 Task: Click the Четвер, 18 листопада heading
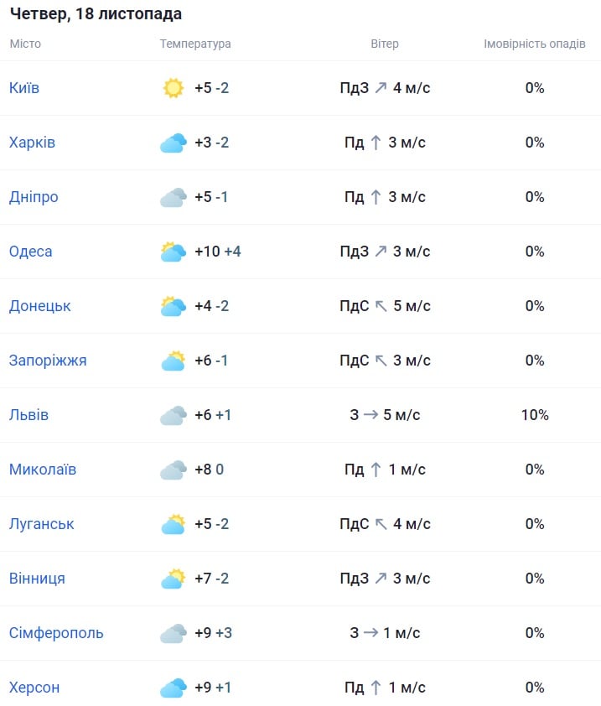(x=96, y=14)
